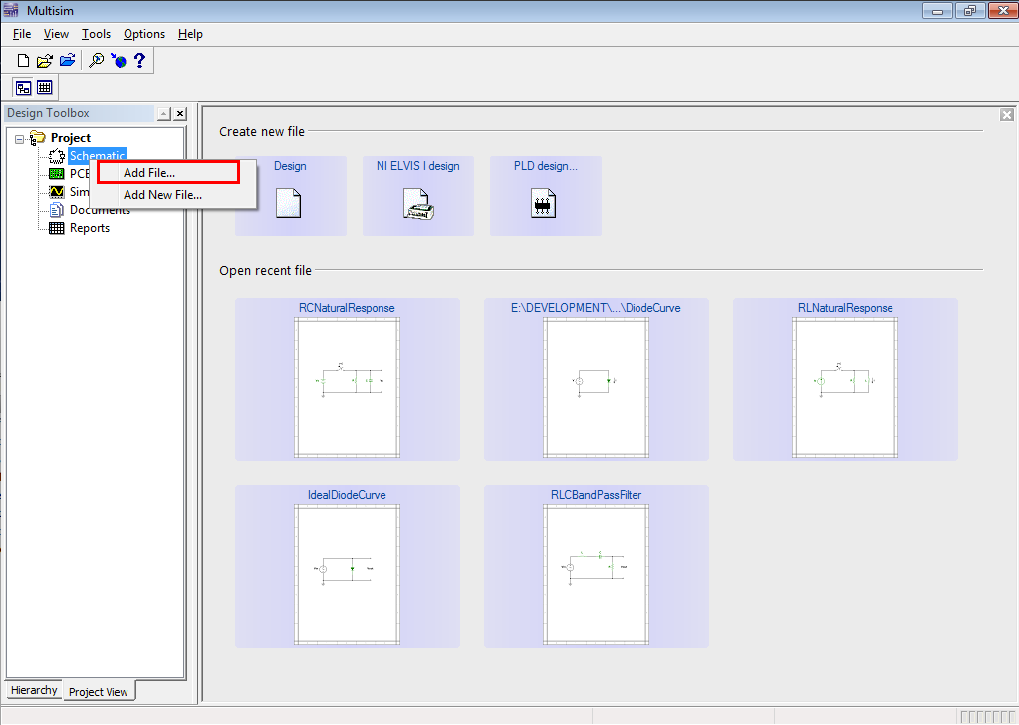The image size is (1019, 725).
Task: Switch to the Project View tab
Action: point(99,692)
